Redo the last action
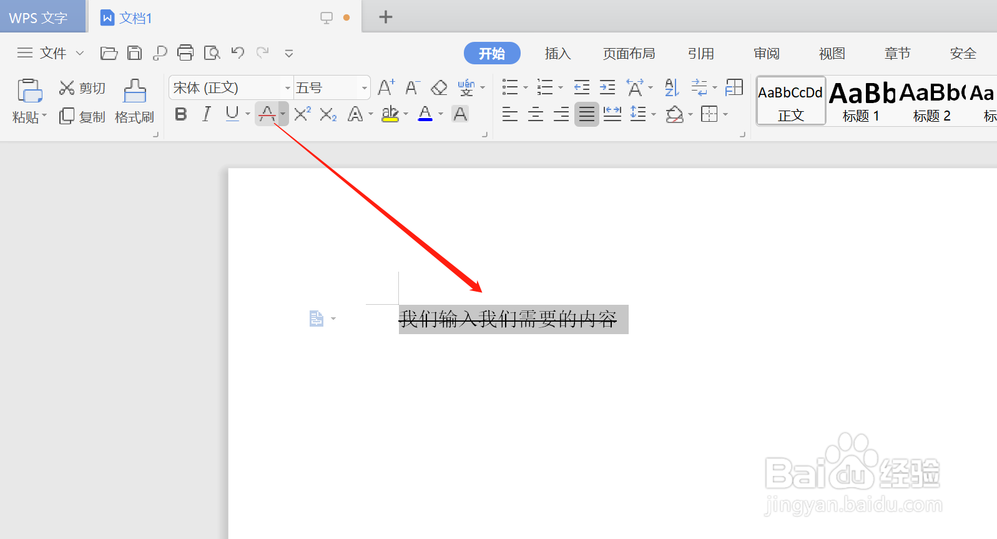Image resolution: width=997 pixels, height=539 pixels. (x=263, y=52)
